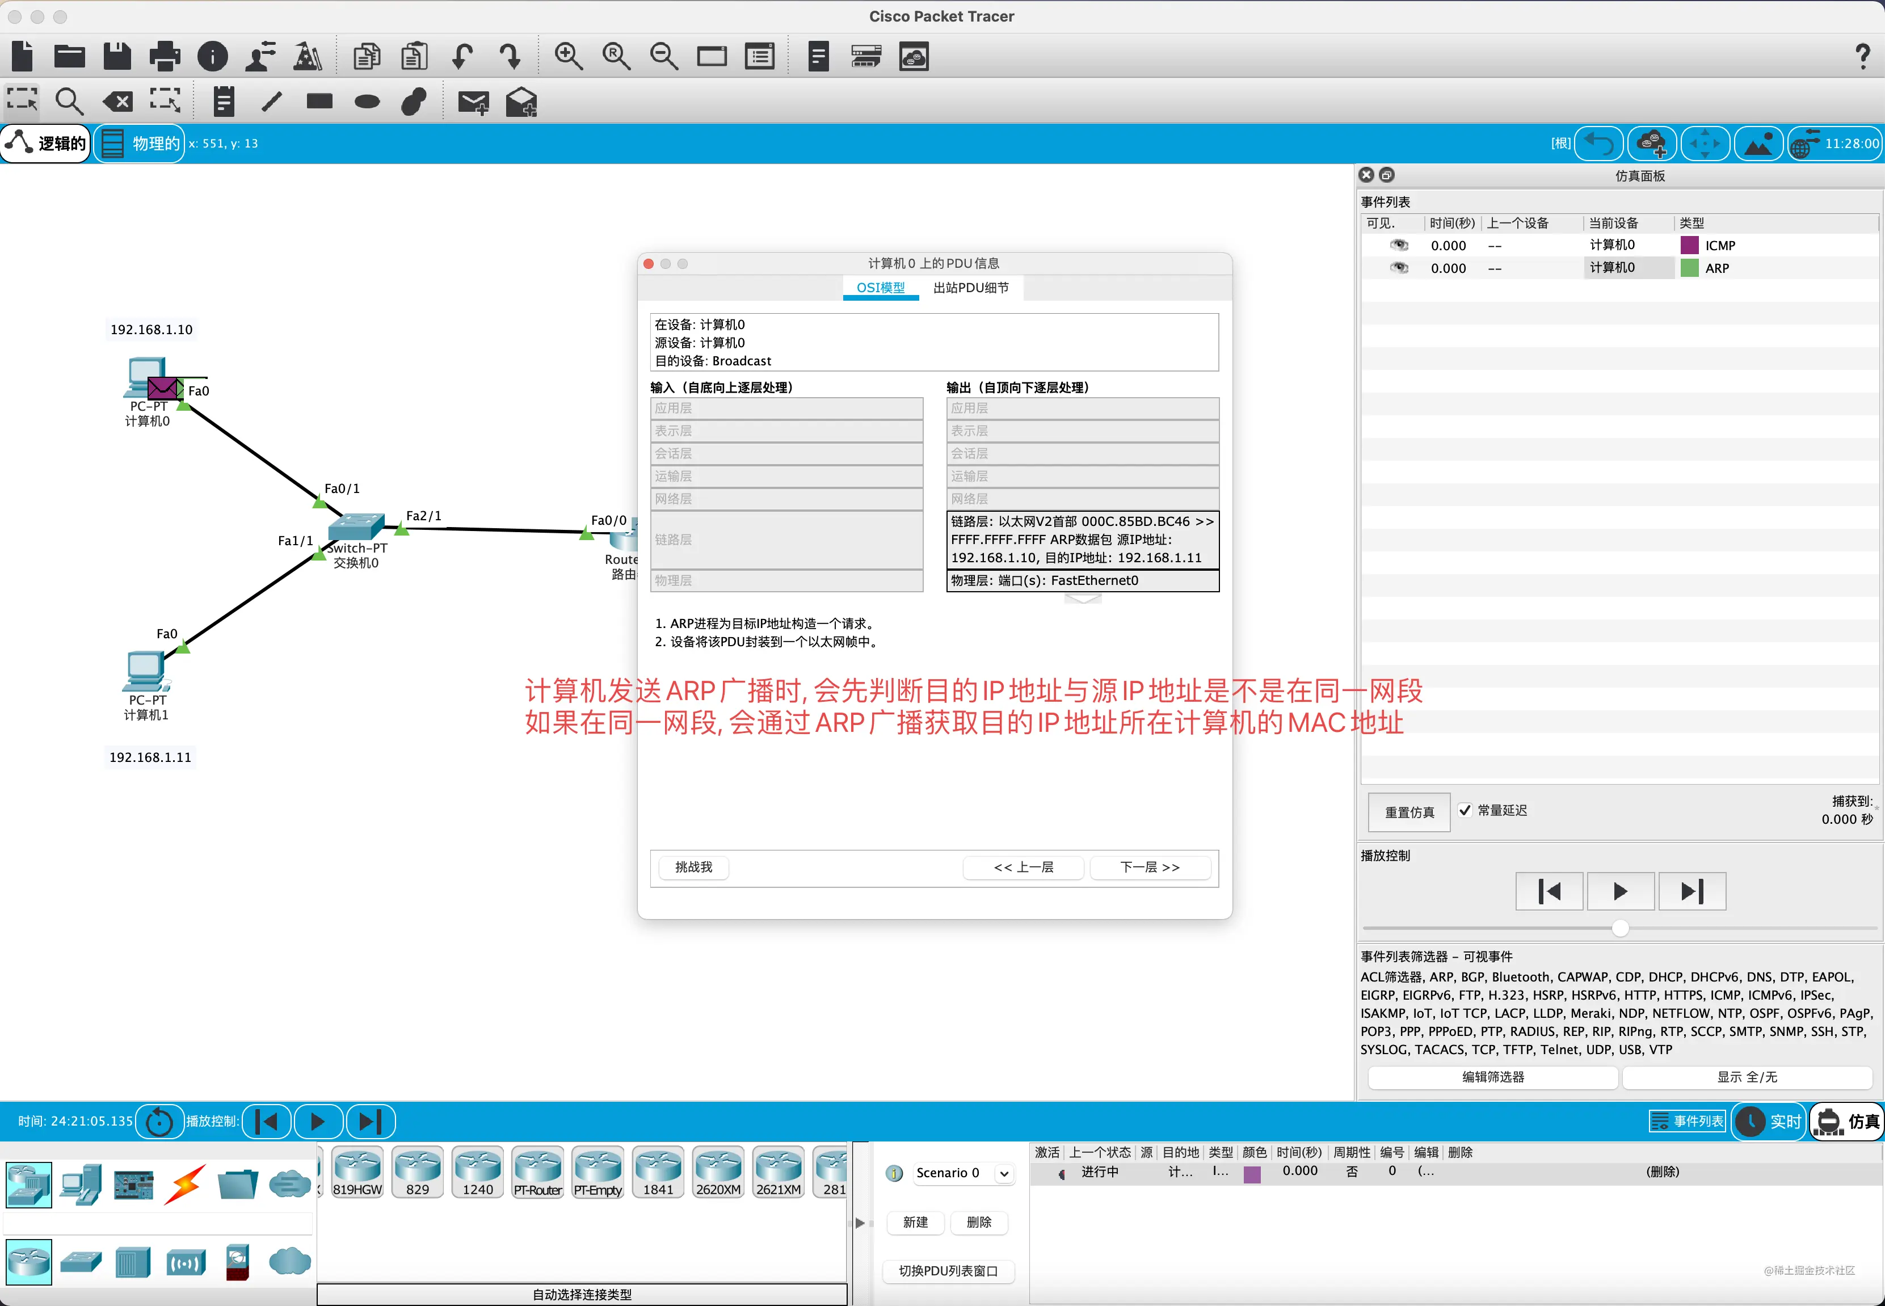Viewport: 1885px width, 1306px height.
Task: Zoom in on the workspace
Action: pyautogui.click(x=568, y=57)
